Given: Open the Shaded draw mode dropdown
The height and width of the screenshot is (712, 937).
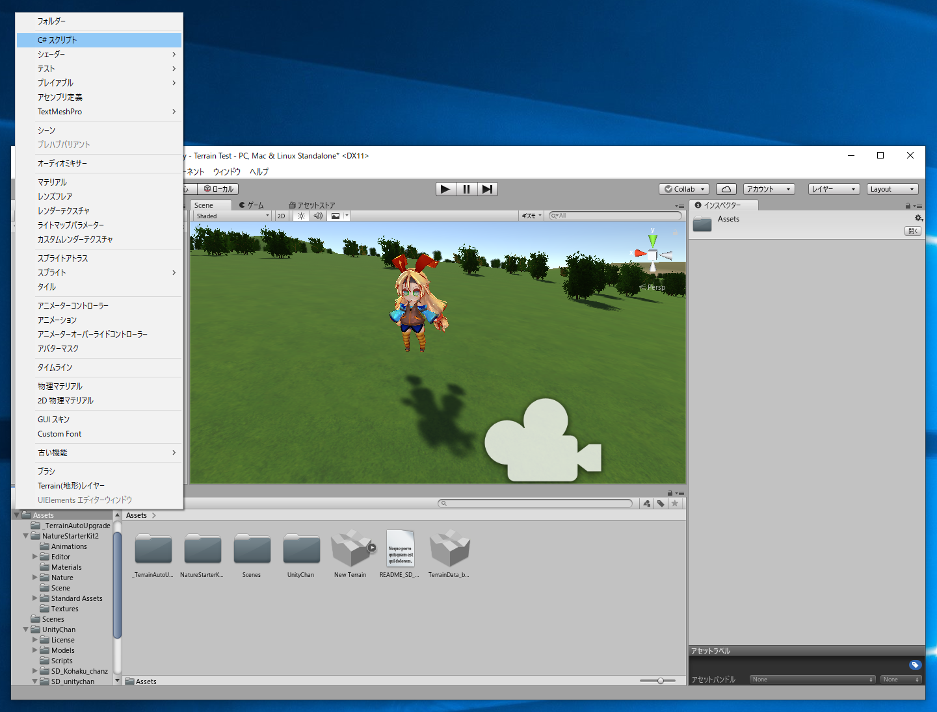Looking at the screenshot, I should tap(232, 216).
